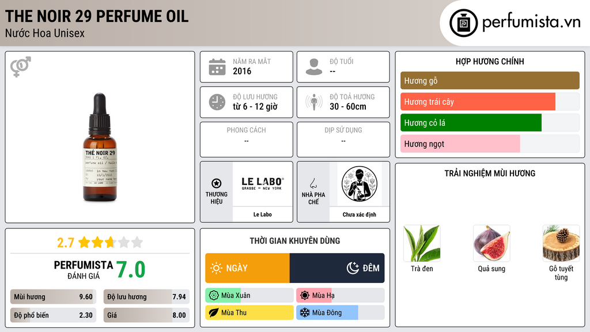Select the Quả sung fig note image
The width and height of the screenshot is (590, 332).
491,243
